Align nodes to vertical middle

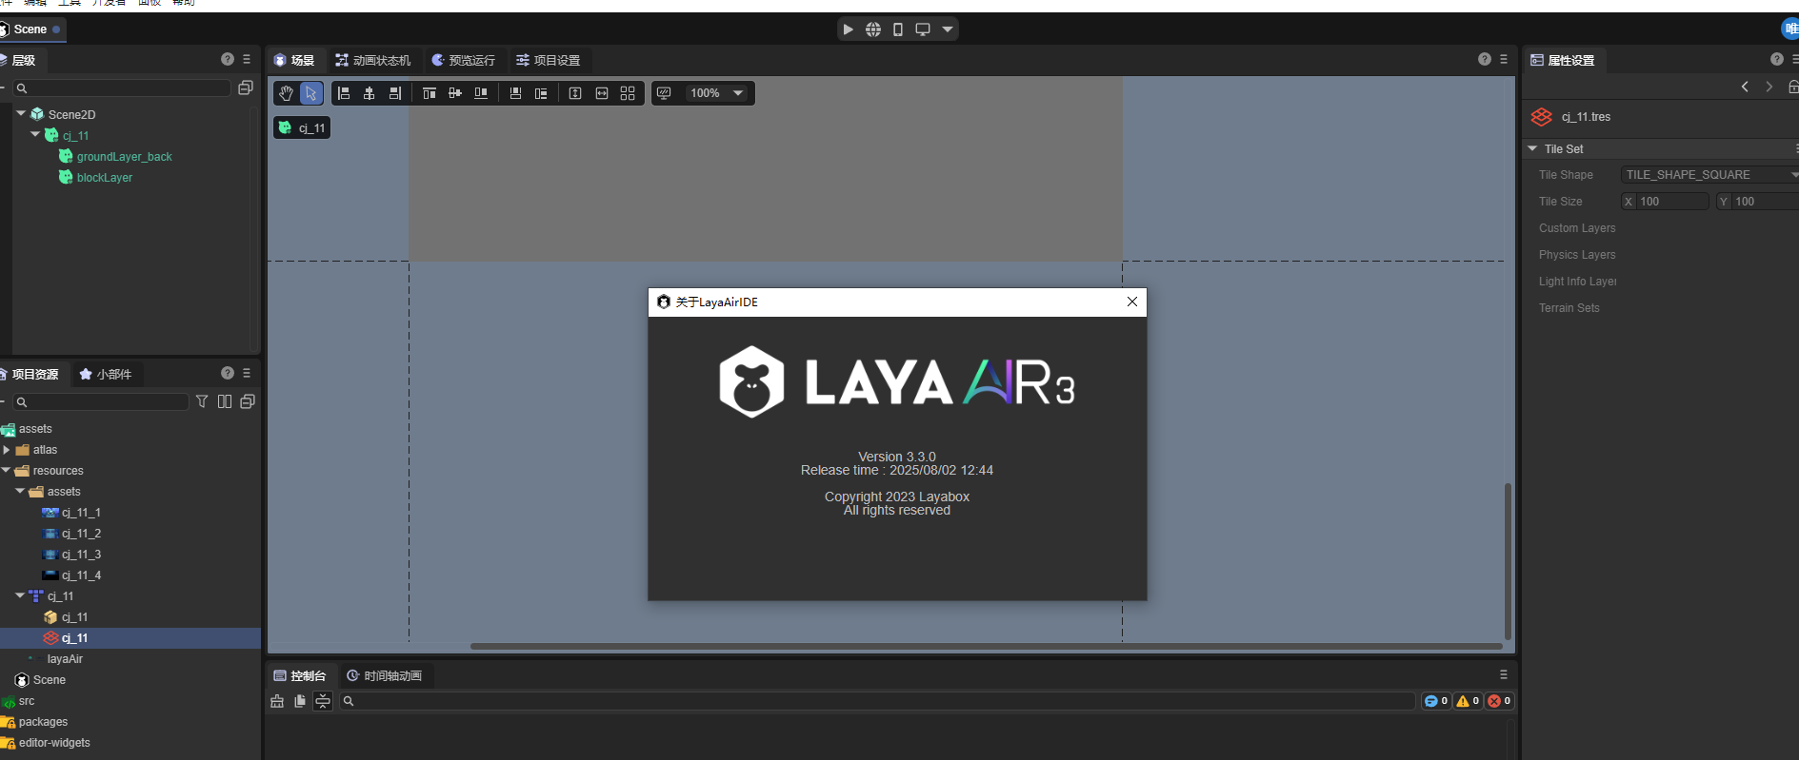pos(455,93)
